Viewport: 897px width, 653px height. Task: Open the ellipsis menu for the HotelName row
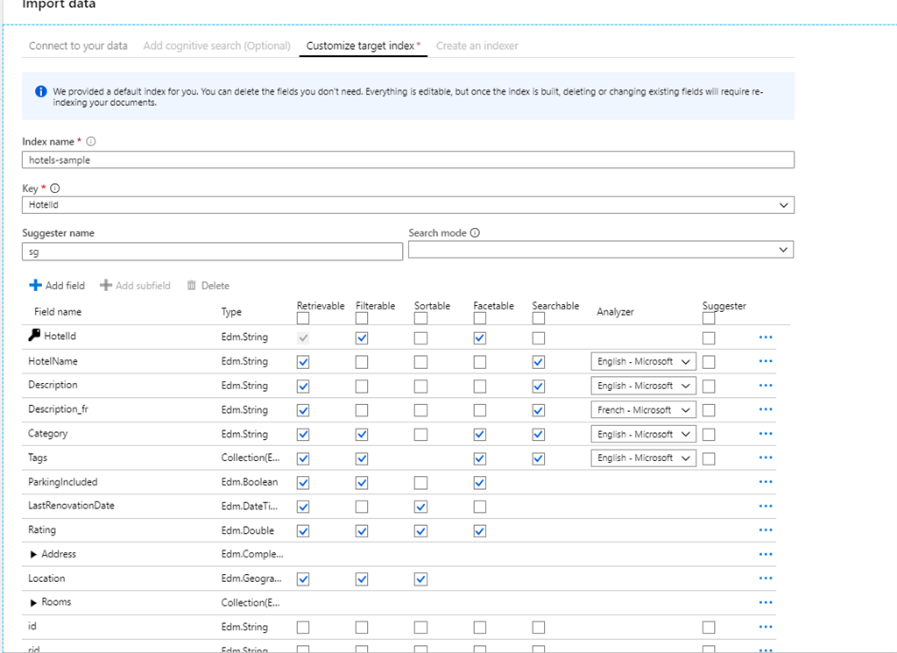[766, 361]
